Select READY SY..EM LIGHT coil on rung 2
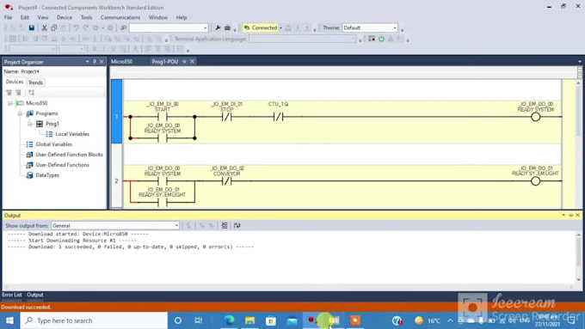The image size is (585, 329). (535, 181)
